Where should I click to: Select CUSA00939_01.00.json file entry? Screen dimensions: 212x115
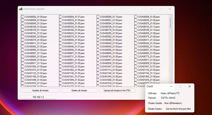pos(149,63)
